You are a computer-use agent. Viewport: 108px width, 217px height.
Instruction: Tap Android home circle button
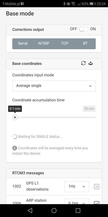[x=54, y=210]
